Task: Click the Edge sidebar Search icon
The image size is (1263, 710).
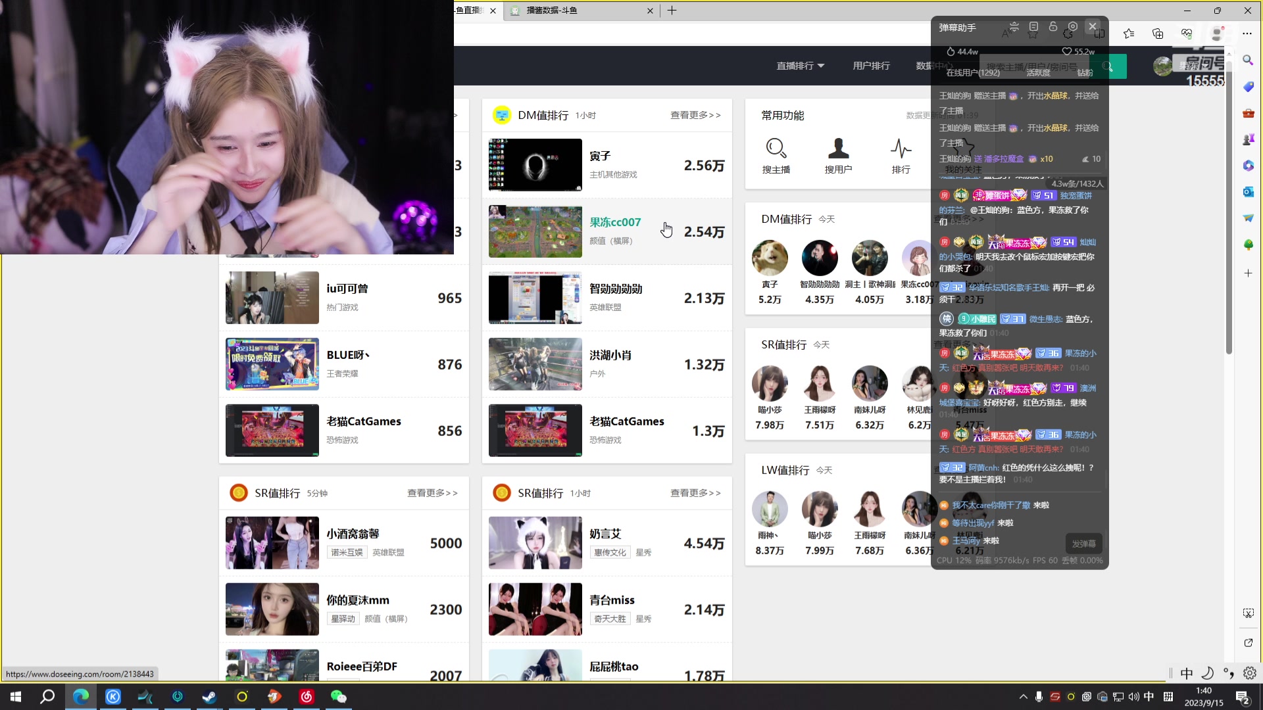Action: [x=1248, y=60]
